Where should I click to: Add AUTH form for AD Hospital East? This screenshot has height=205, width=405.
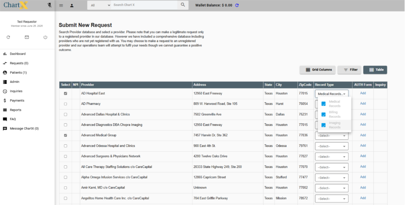363,93
